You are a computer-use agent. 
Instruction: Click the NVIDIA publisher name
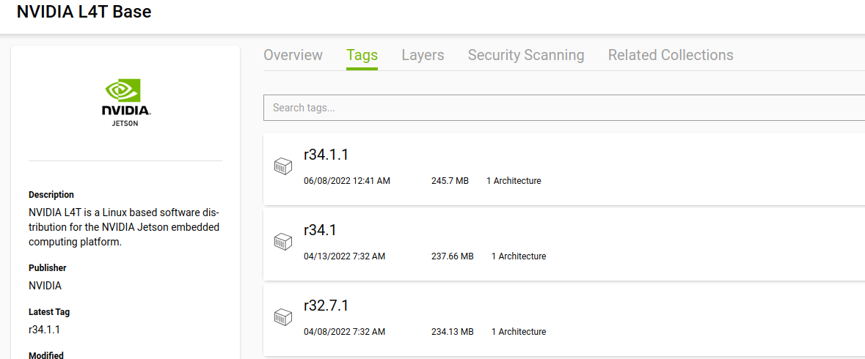point(45,286)
